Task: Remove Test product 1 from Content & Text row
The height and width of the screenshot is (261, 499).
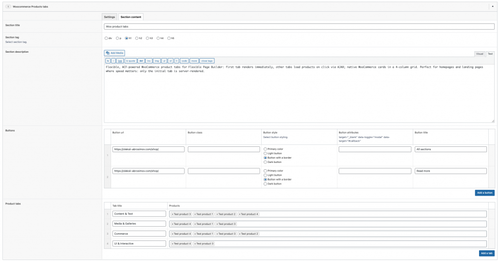Action: pos(195,214)
